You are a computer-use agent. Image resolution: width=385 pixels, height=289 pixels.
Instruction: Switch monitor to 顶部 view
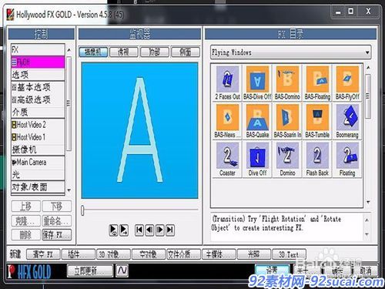(155, 52)
